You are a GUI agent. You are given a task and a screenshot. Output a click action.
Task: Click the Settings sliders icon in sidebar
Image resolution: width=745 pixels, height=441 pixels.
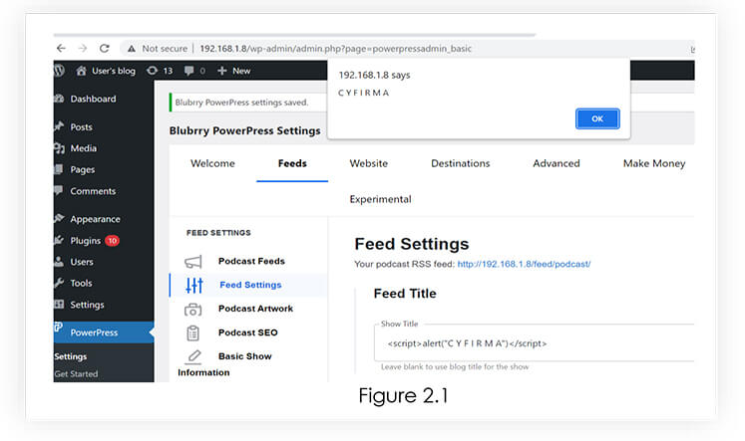click(59, 304)
